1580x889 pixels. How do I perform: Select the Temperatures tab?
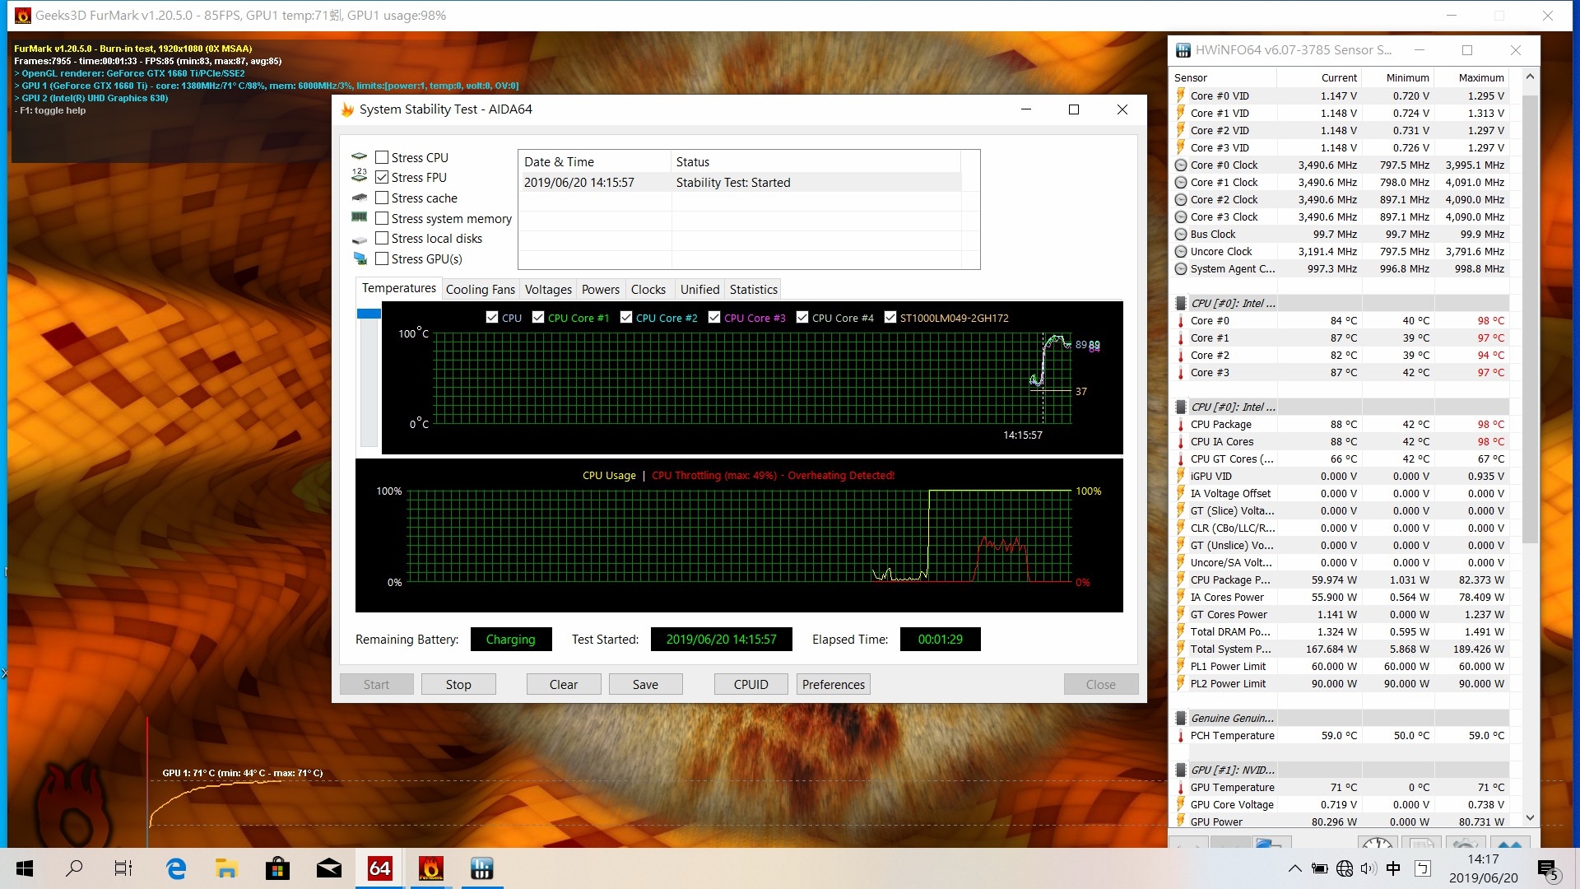(x=399, y=288)
